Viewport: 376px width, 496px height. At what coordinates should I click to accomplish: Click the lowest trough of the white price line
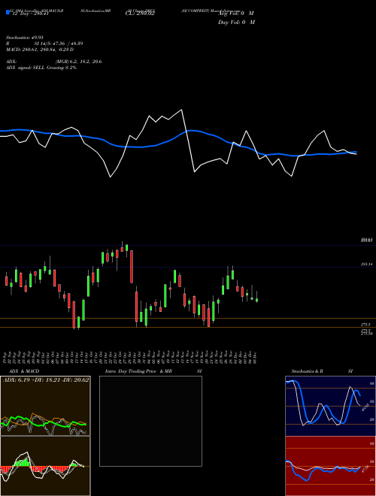pyautogui.click(x=110, y=177)
